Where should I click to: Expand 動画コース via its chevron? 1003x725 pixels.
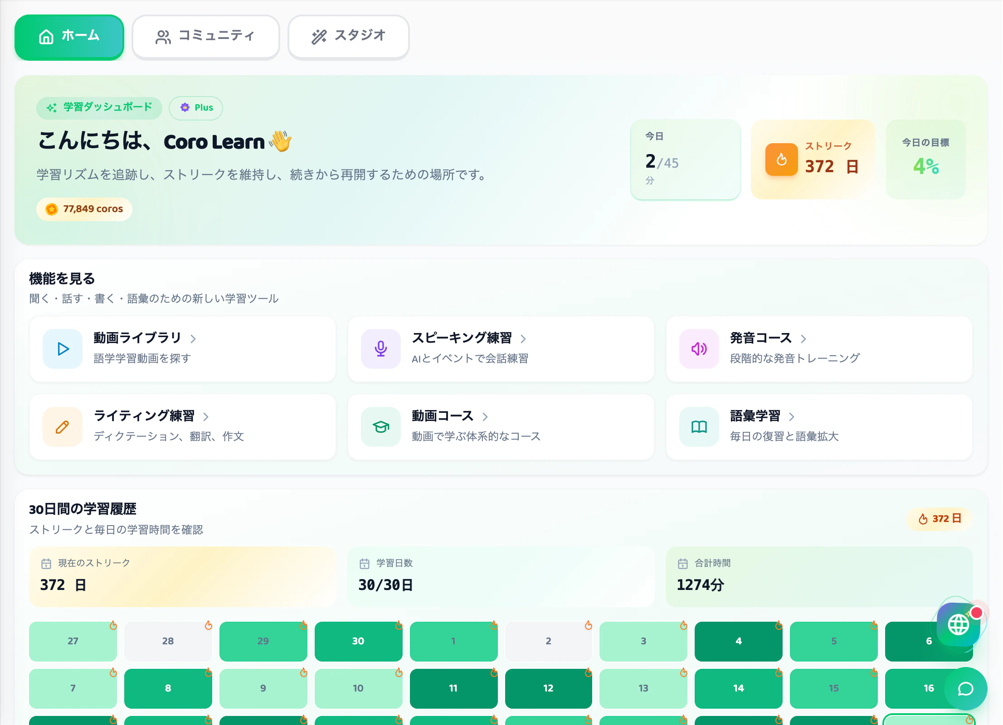pos(485,416)
